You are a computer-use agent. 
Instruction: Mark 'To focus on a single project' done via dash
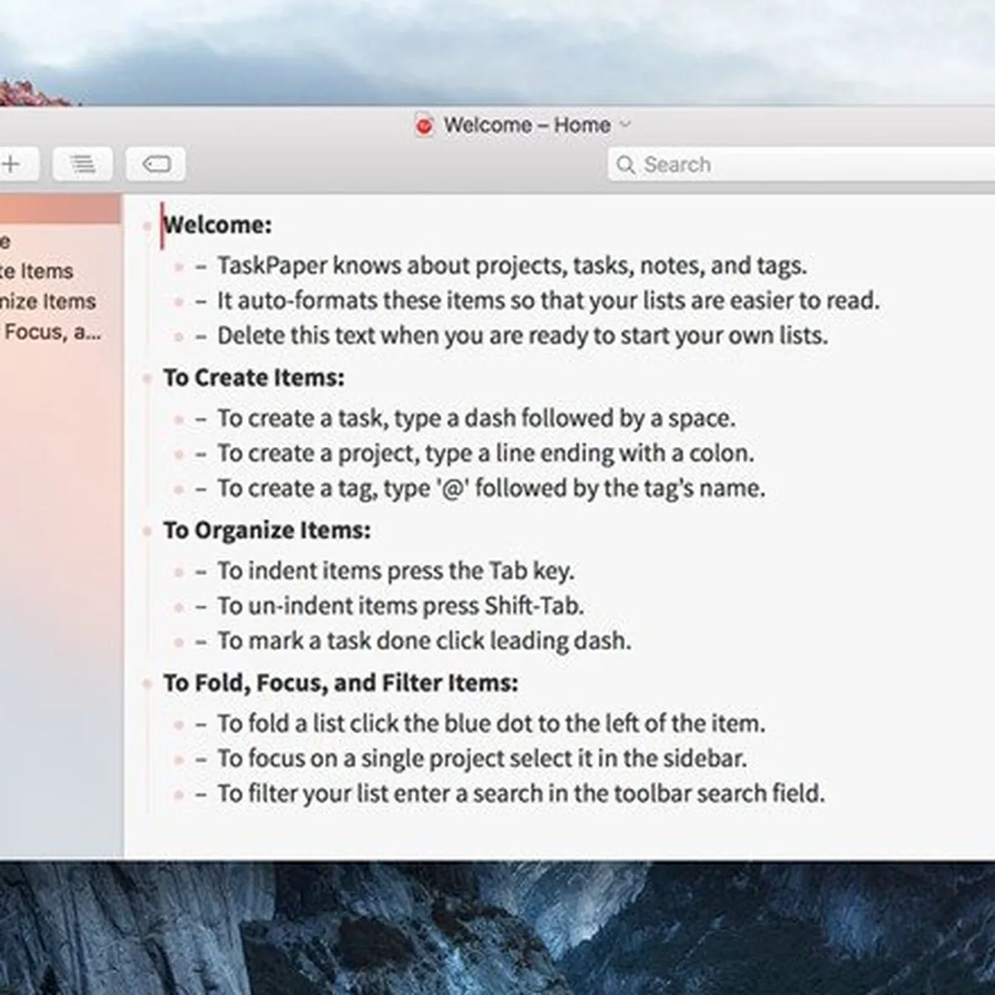pyautogui.click(x=201, y=759)
